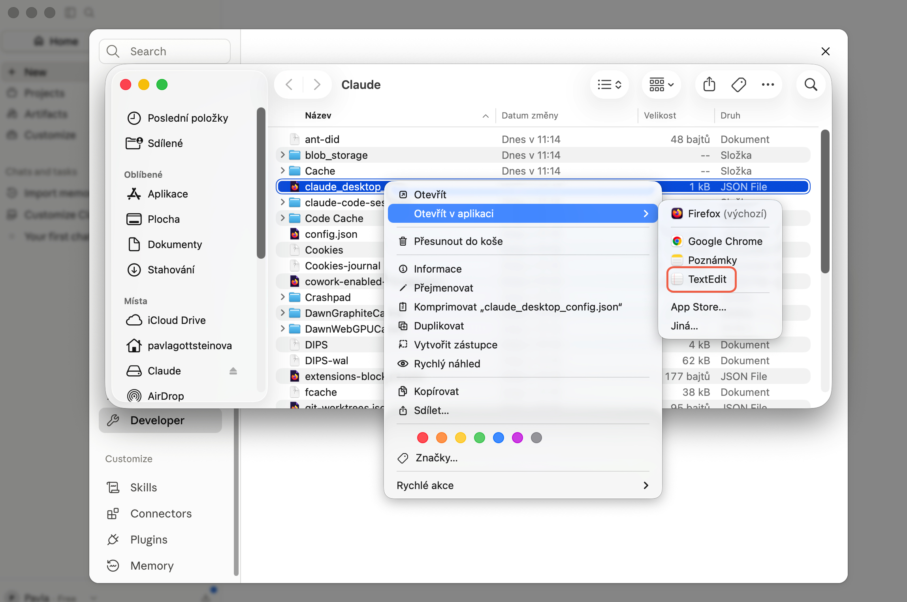907x602 pixels.
Task: Apply the purple tag color
Action: pos(517,438)
